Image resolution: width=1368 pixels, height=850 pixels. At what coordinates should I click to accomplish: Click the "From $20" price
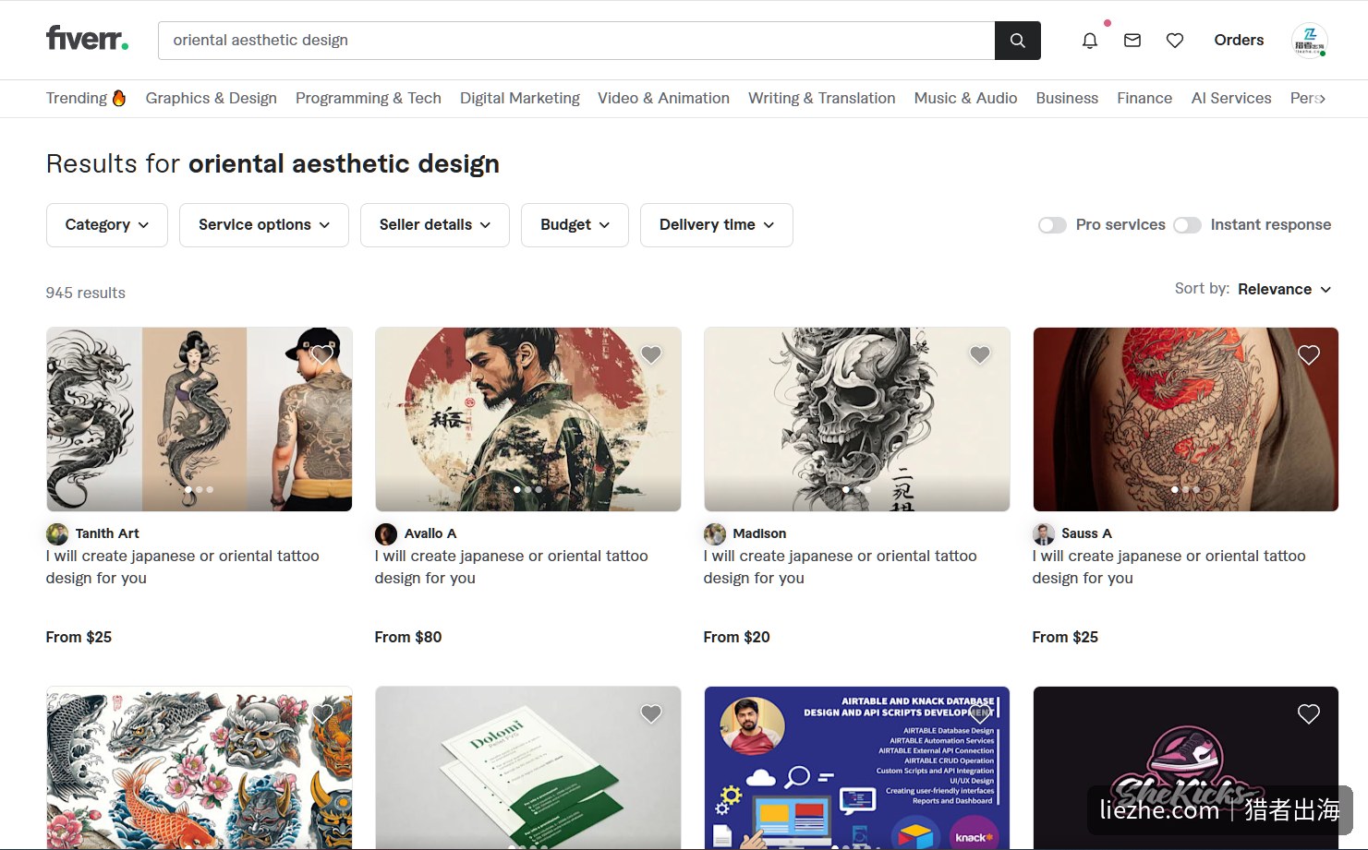(x=737, y=637)
